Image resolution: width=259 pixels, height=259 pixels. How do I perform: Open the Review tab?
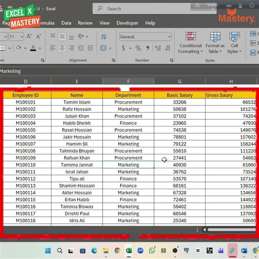[85, 23]
